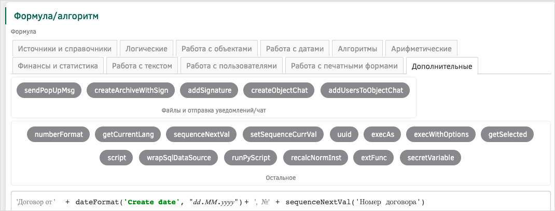Open Работа с печатными формами tab
The width and height of the screenshot is (555, 211).
pos(344,65)
